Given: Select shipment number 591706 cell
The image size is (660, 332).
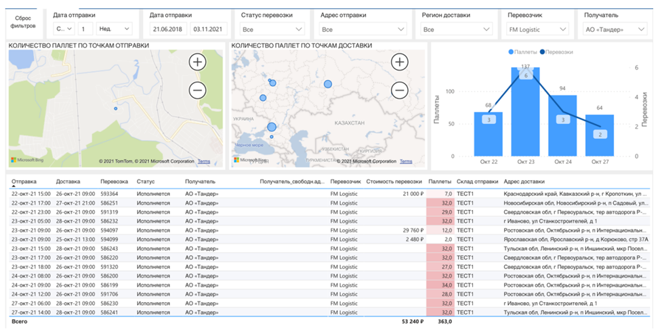Looking at the screenshot, I should [110, 294].
